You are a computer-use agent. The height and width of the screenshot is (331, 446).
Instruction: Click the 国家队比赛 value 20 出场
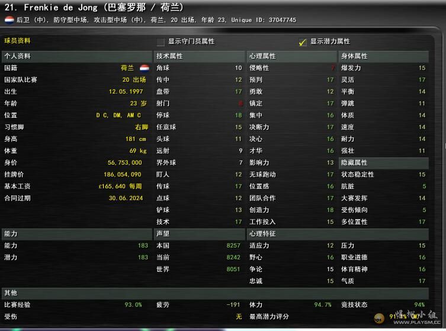[x=134, y=80]
